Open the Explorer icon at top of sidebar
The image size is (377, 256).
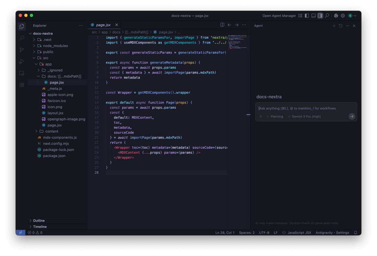(x=22, y=26)
